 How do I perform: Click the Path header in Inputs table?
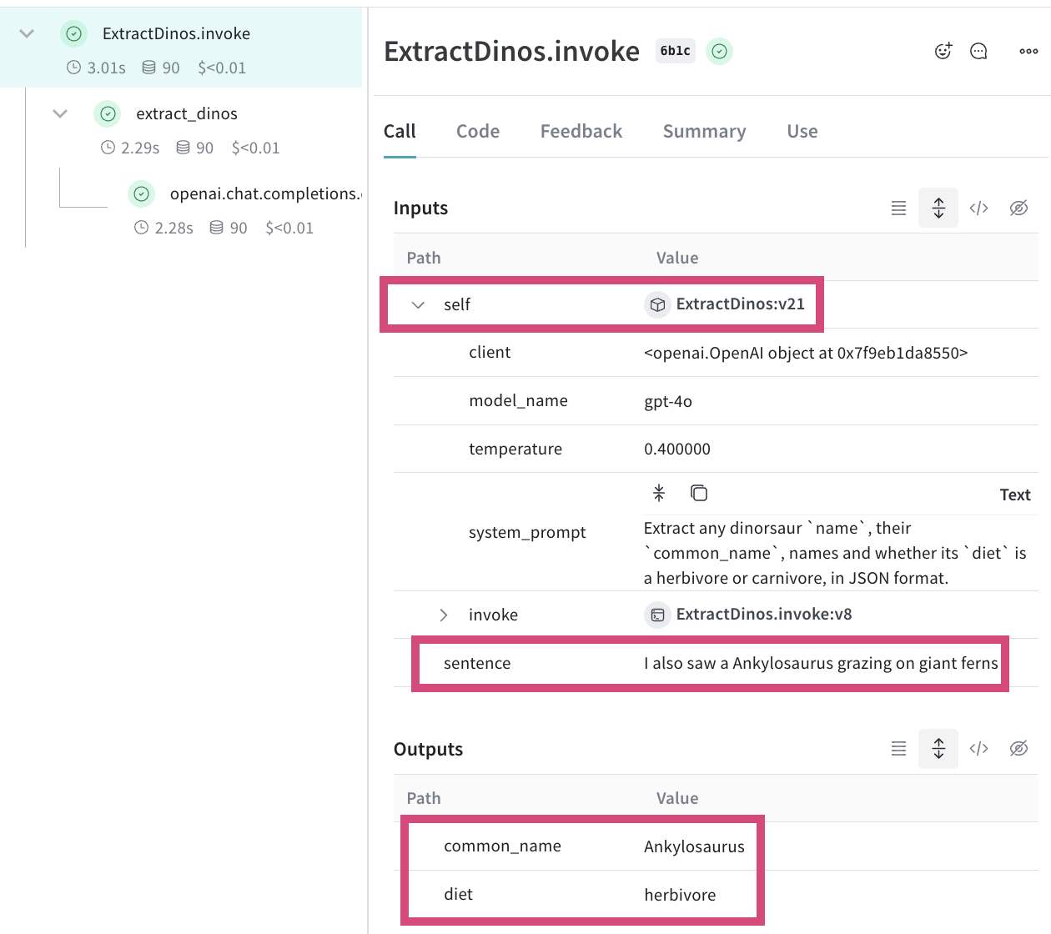[424, 258]
